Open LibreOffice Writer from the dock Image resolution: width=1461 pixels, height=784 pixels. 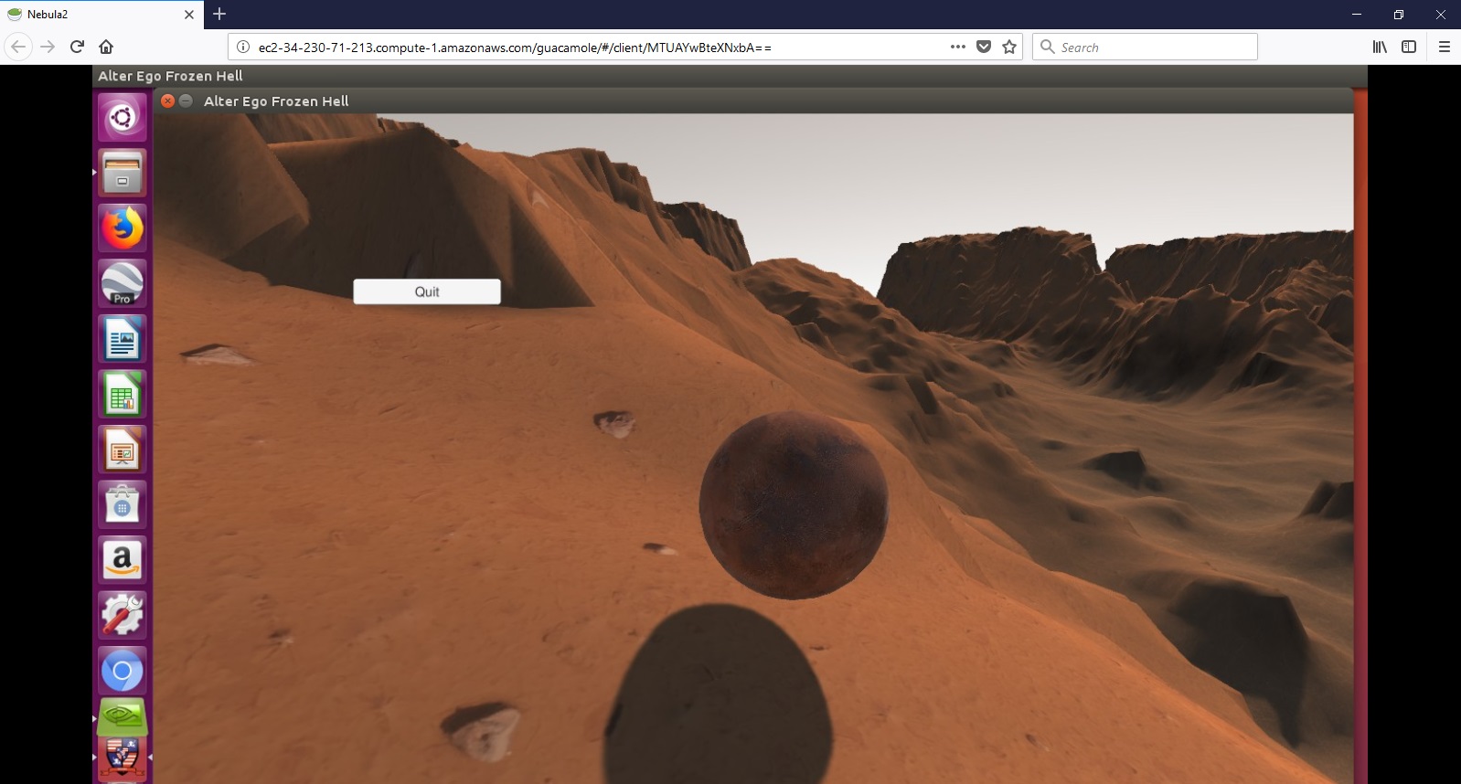[123, 339]
